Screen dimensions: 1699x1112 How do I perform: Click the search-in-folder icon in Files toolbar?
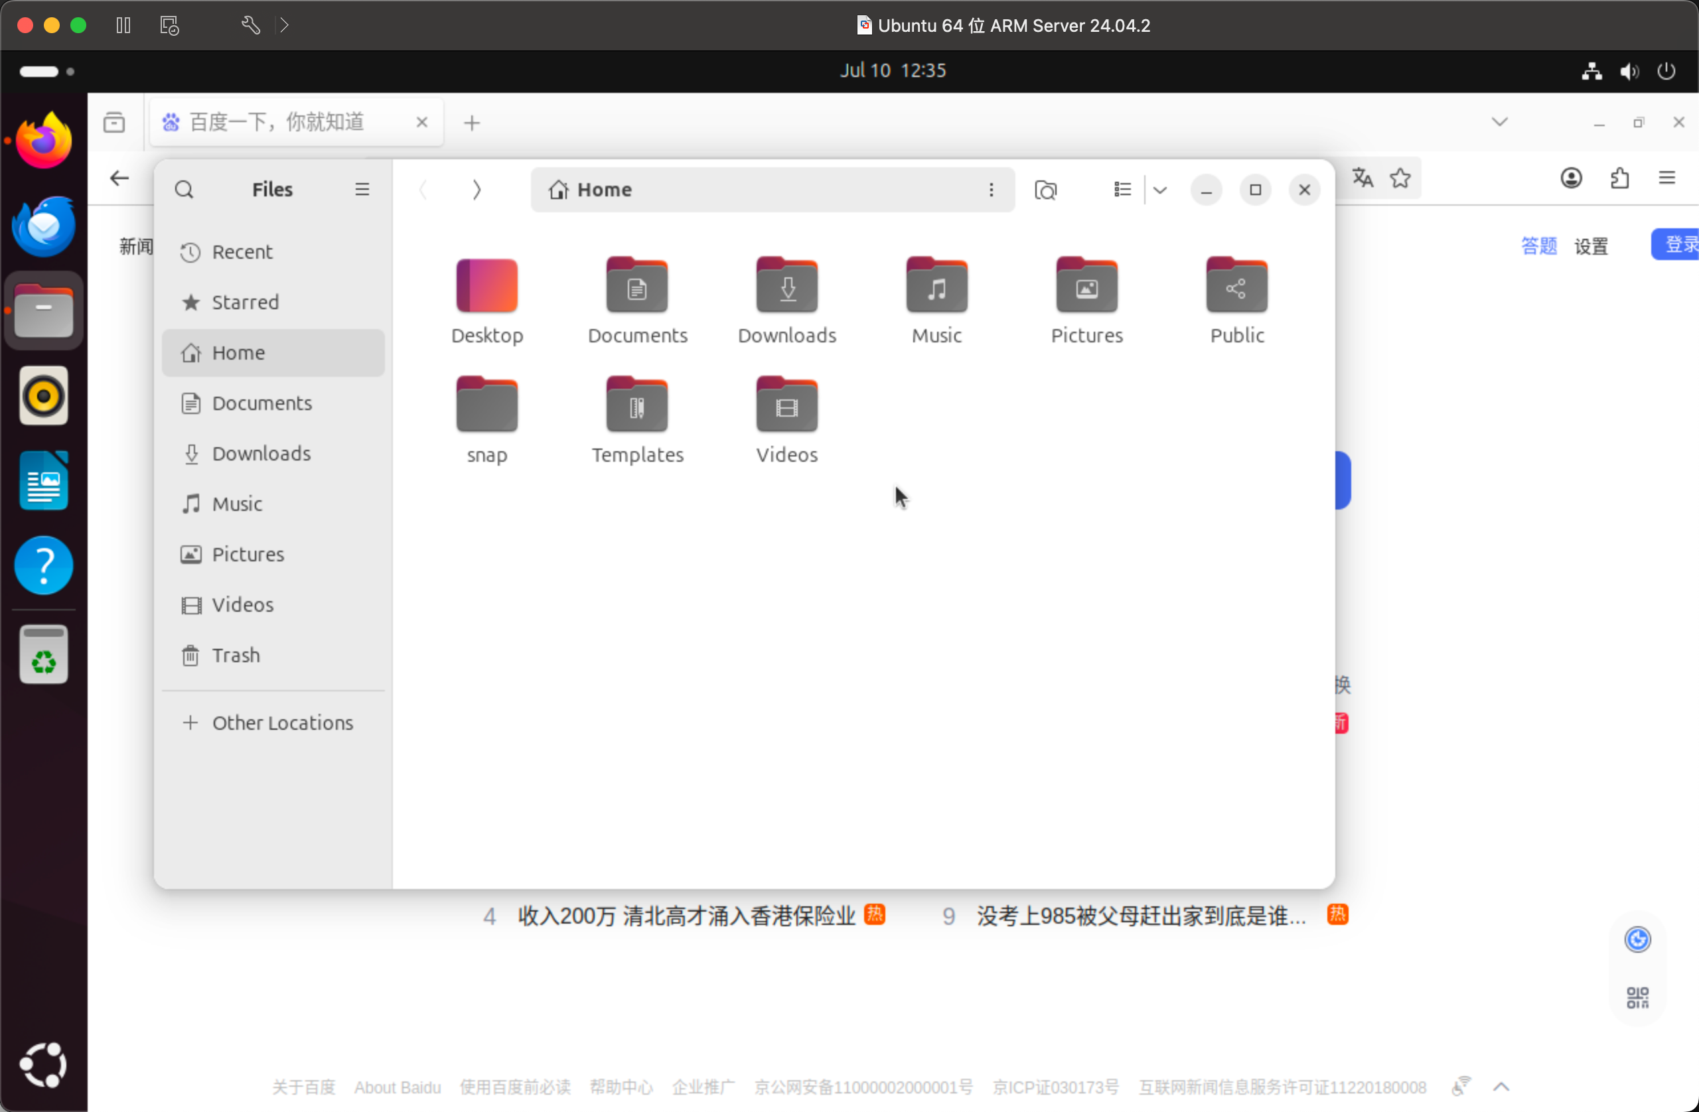click(x=1046, y=190)
